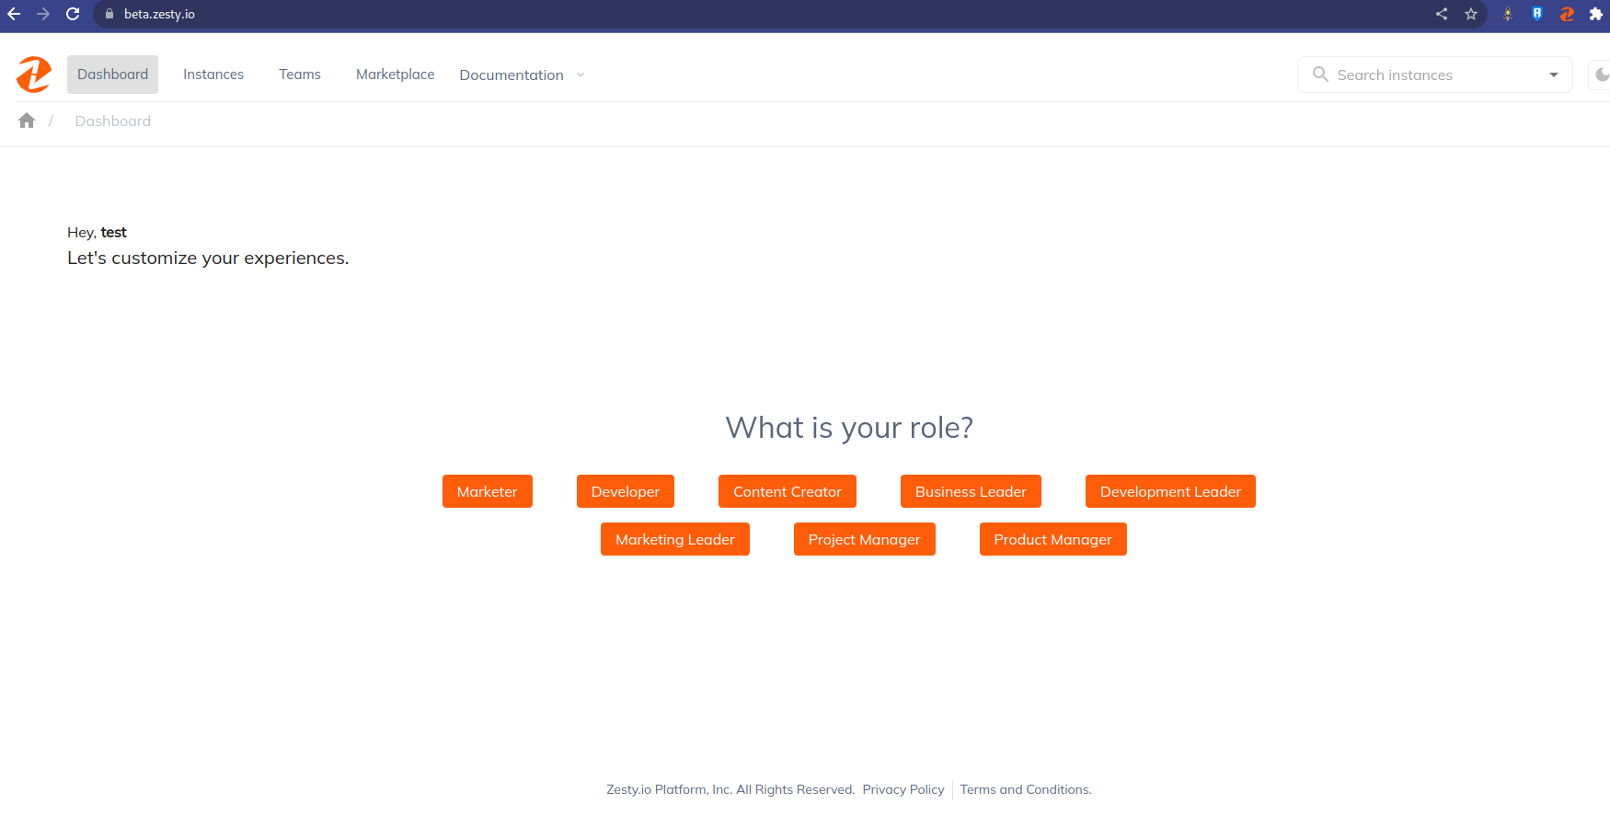Screen dimensions: 1610x838
Task: Click the Zesty.io logo in the top left
Action: coord(33,75)
